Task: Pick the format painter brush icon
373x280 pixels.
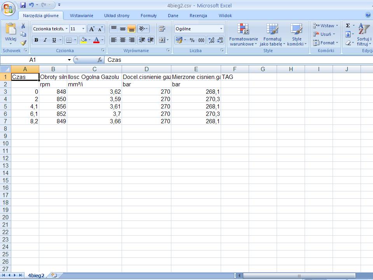Action: [23, 43]
